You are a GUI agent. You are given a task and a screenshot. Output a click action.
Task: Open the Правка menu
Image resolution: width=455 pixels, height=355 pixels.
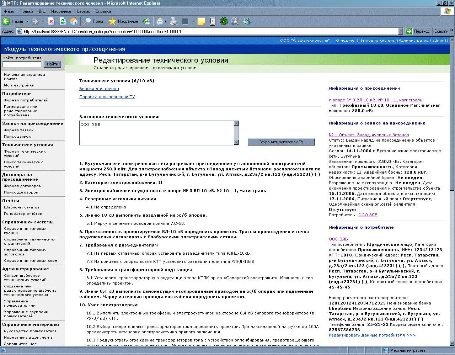coord(26,11)
